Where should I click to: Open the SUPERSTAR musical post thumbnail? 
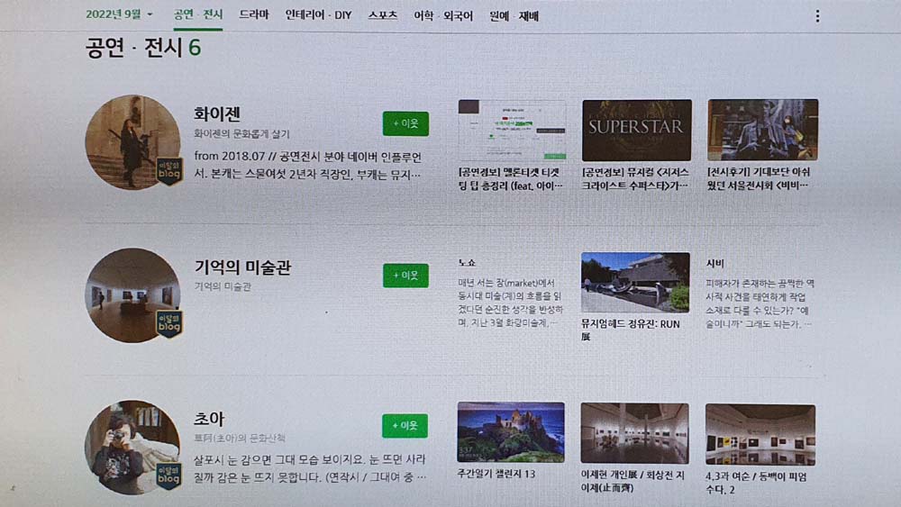(x=637, y=130)
